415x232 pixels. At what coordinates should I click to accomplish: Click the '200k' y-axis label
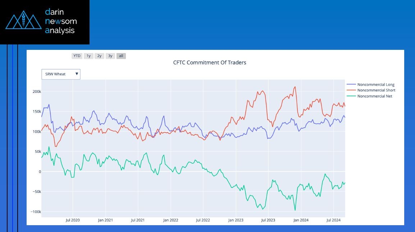tap(37, 91)
